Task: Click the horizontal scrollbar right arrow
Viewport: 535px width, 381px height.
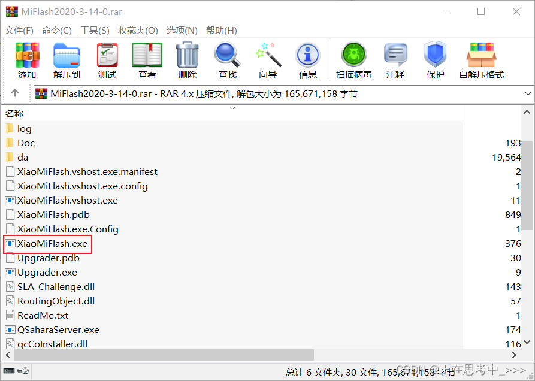Action: pyautogui.click(x=514, y=355)
